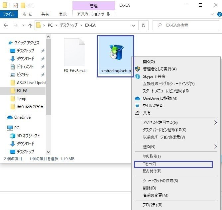Select OneDrive in the navigation pane
The height and width of the screenshot is (210, 222).
[x=19, y=117]
